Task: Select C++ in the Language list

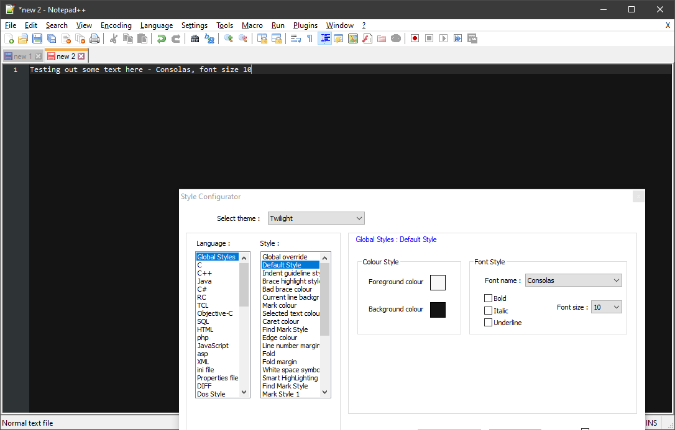Action: pos(218,273)
